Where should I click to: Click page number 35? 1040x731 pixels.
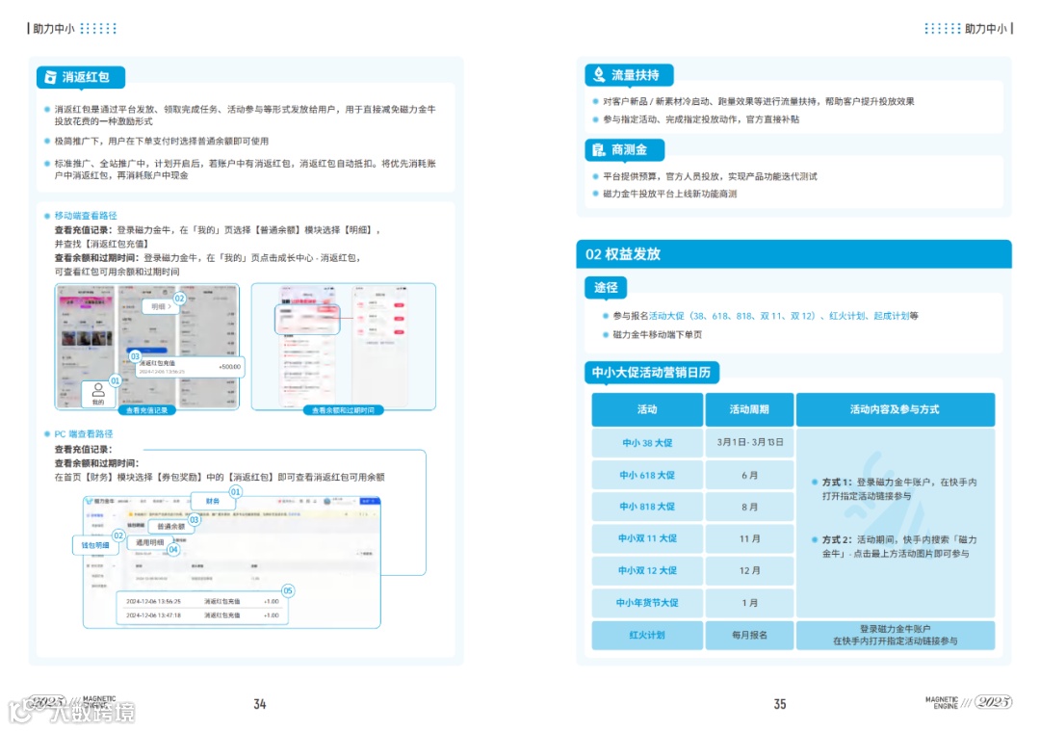[780, 704]
